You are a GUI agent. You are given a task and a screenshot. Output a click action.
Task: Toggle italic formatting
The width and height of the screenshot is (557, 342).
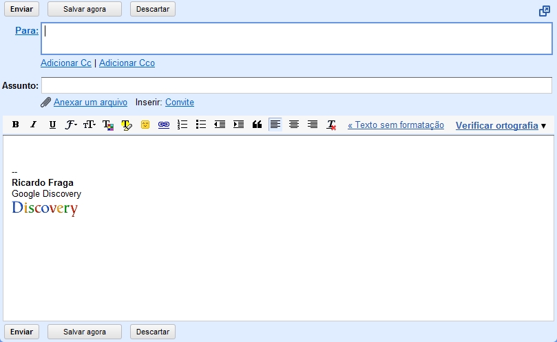[x=33, y=125]
